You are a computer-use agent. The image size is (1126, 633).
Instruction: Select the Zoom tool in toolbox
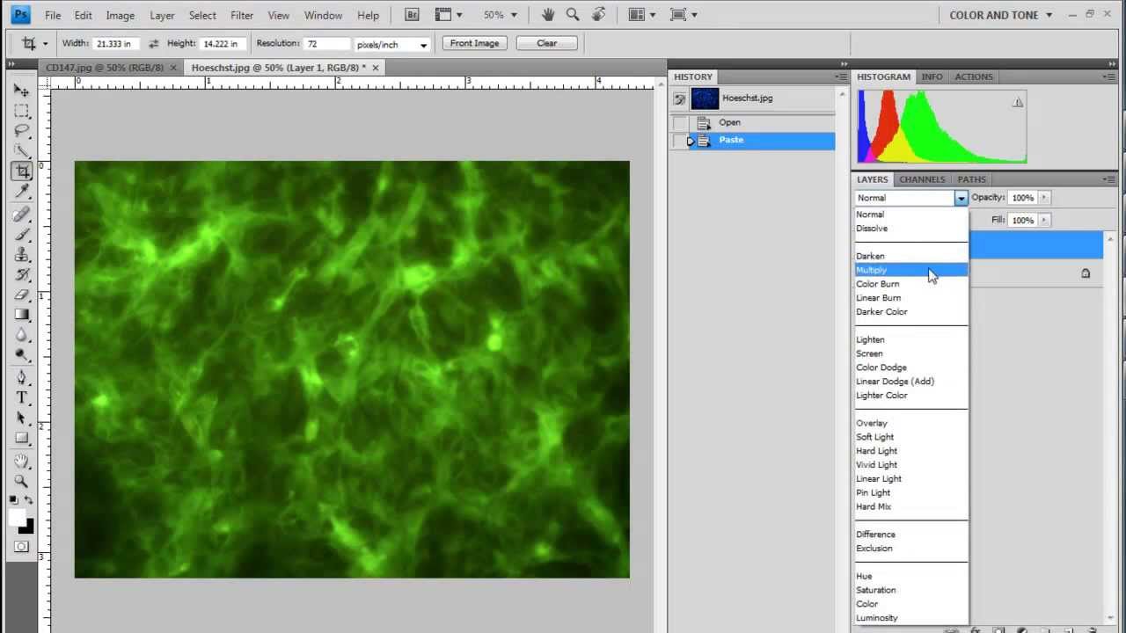(22, 482)
